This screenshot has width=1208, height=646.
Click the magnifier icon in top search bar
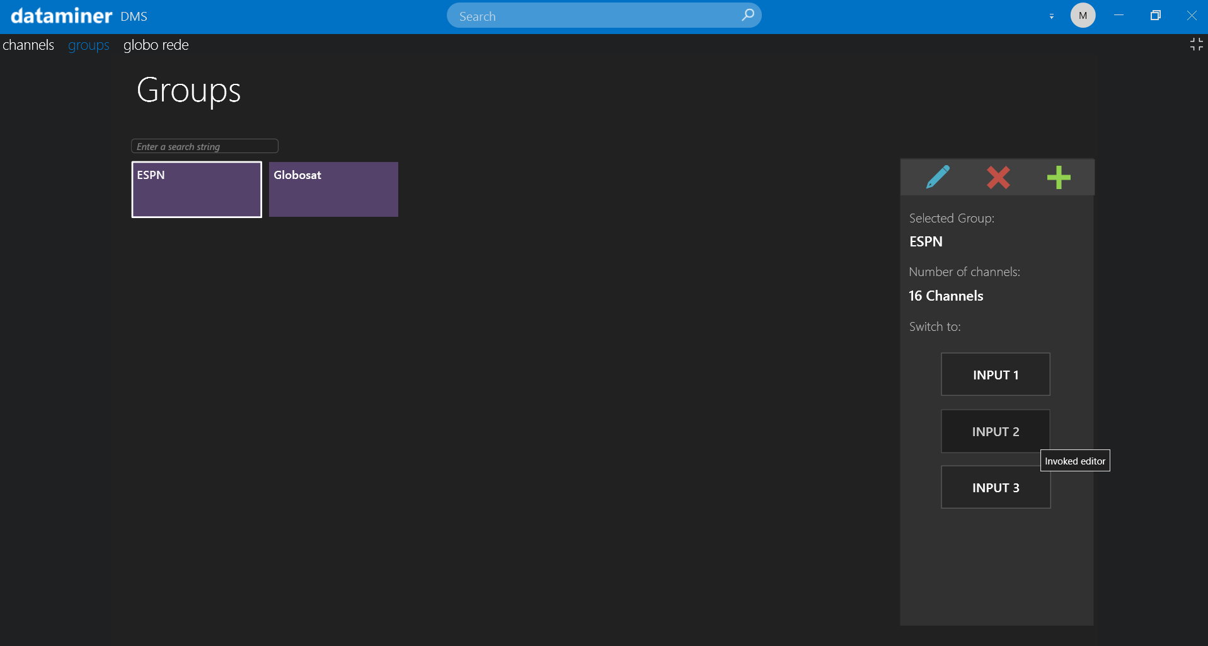tap(748, 14)
